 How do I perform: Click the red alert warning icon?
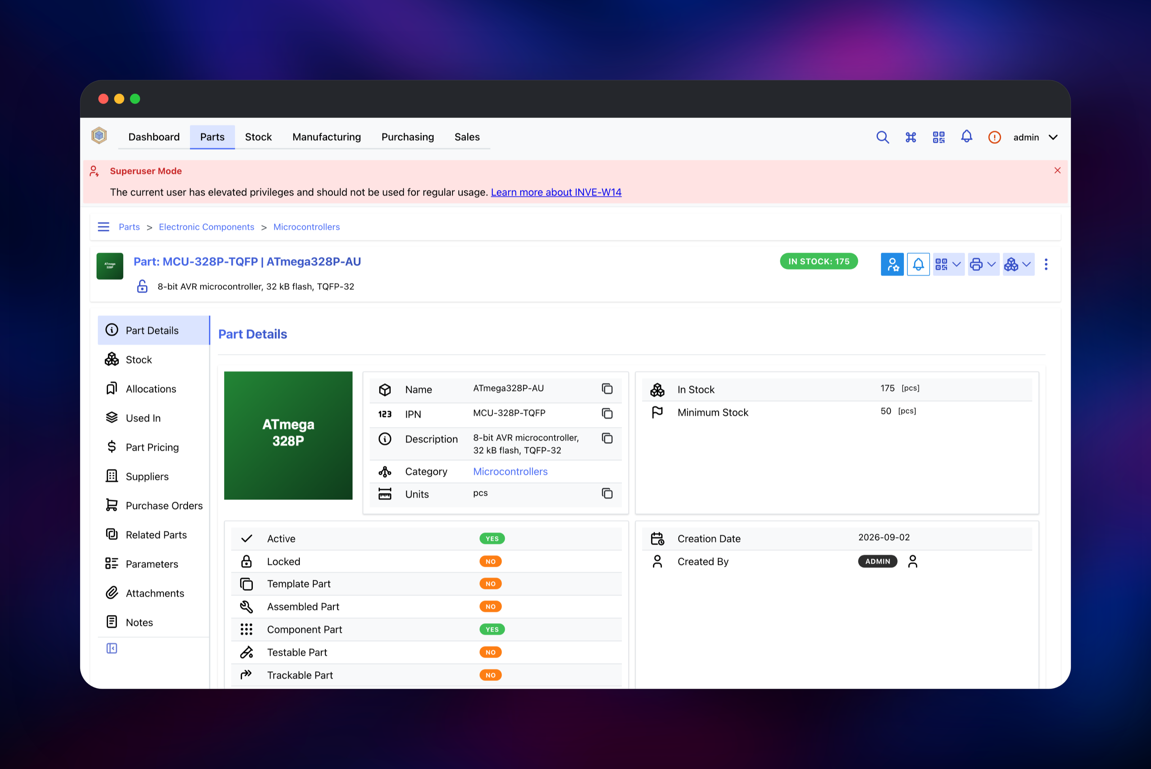(x=995, y=137)
